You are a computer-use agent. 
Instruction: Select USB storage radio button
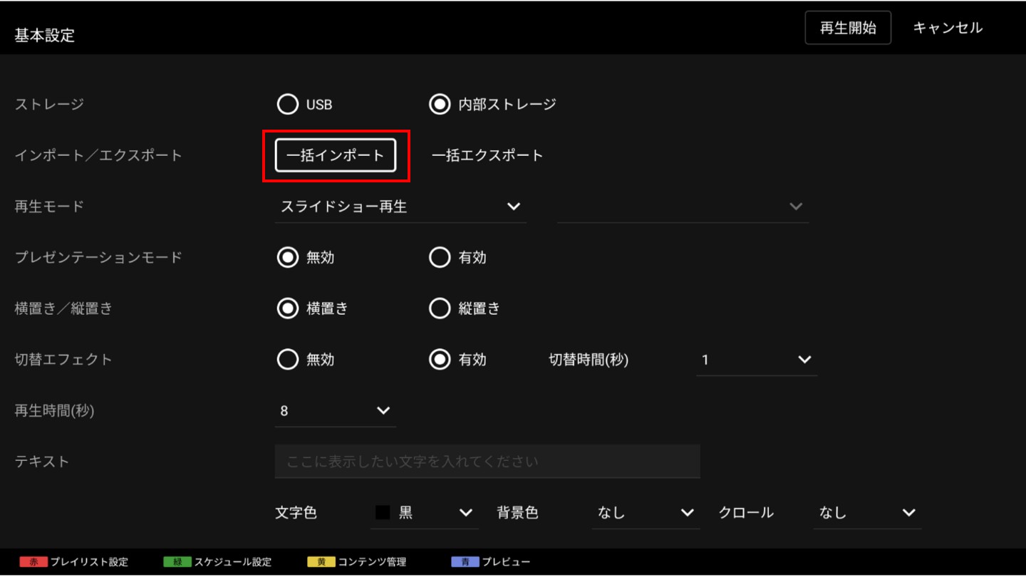[287, 105]
